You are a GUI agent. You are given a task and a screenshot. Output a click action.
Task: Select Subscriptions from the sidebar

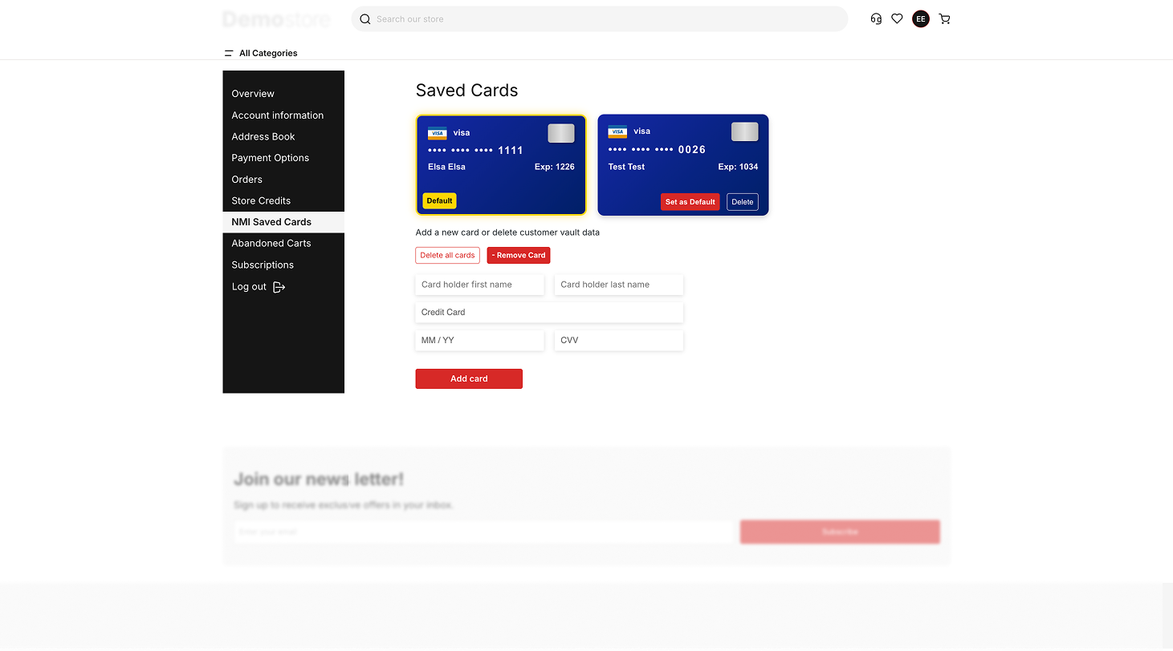pyautogui.click(x=263, y=265)
